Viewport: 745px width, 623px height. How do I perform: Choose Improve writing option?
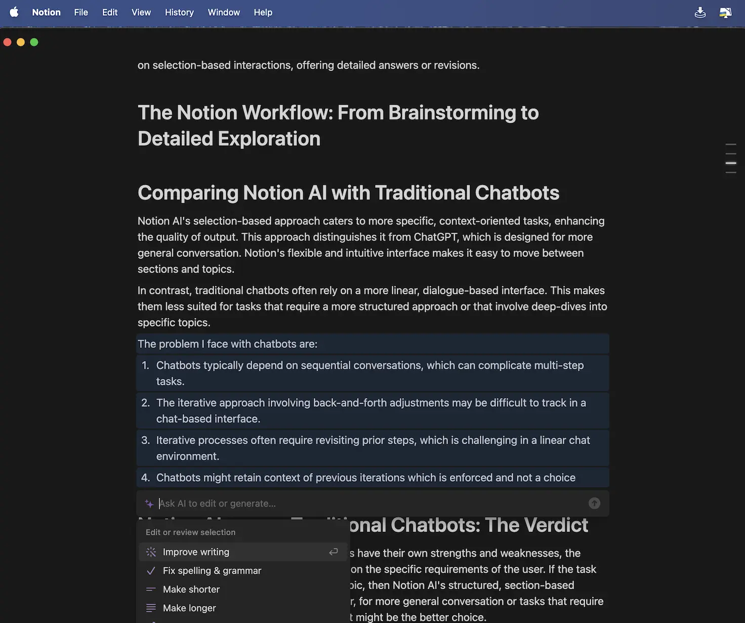pos(242,552)
